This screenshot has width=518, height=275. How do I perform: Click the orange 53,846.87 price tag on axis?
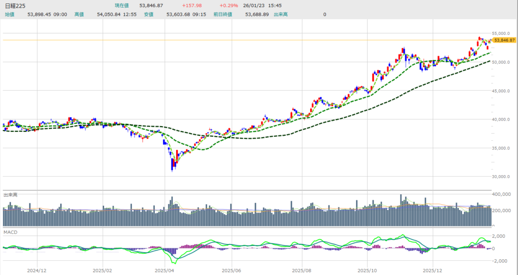tap(504, 40)
